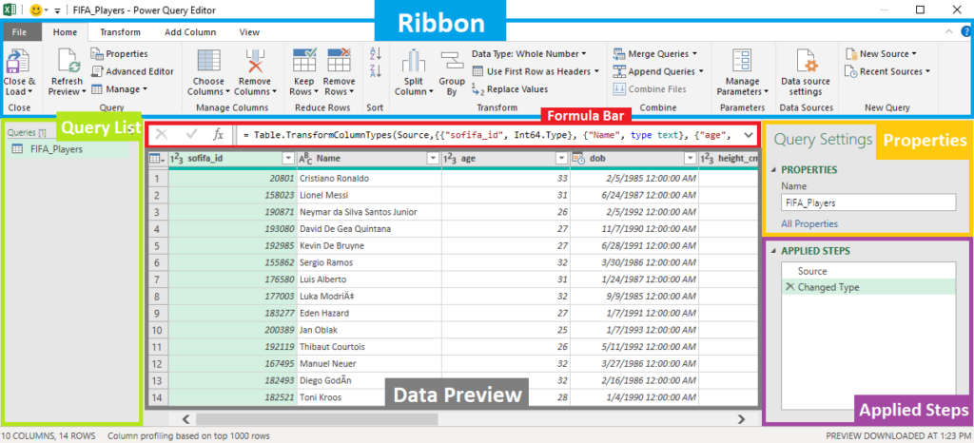Expand the formula bar dropdown arrow
The width and height of the screenshot is (974, 443).
(748, 135)
